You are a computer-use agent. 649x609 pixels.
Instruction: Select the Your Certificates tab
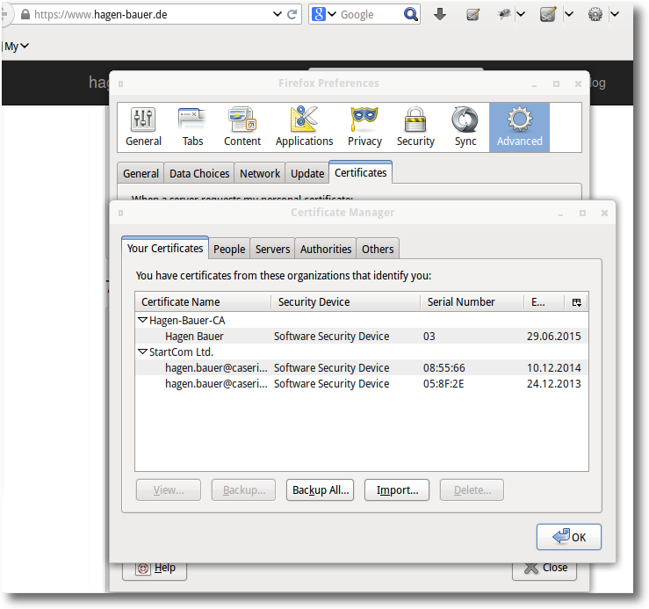coord(165,248)
